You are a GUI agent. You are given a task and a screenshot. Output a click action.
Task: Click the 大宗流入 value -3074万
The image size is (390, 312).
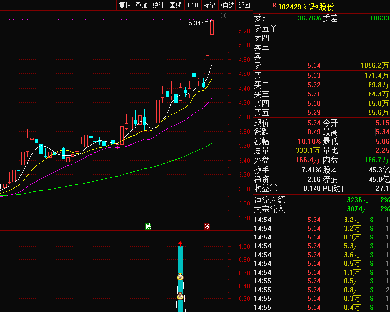coord(357,209)
